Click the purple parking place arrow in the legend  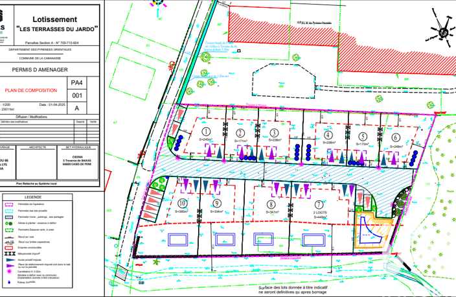tap(10, 266)
